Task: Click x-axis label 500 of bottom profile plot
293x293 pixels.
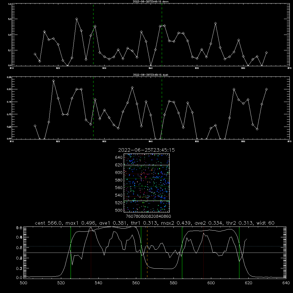Action: point(23,283)
